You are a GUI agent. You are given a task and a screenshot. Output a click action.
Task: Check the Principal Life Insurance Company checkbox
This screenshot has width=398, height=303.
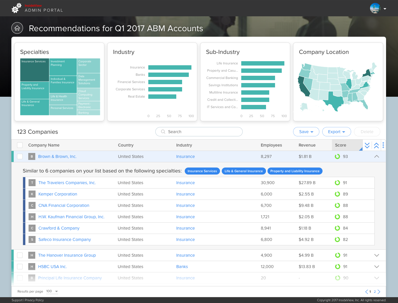pos(20,278)
